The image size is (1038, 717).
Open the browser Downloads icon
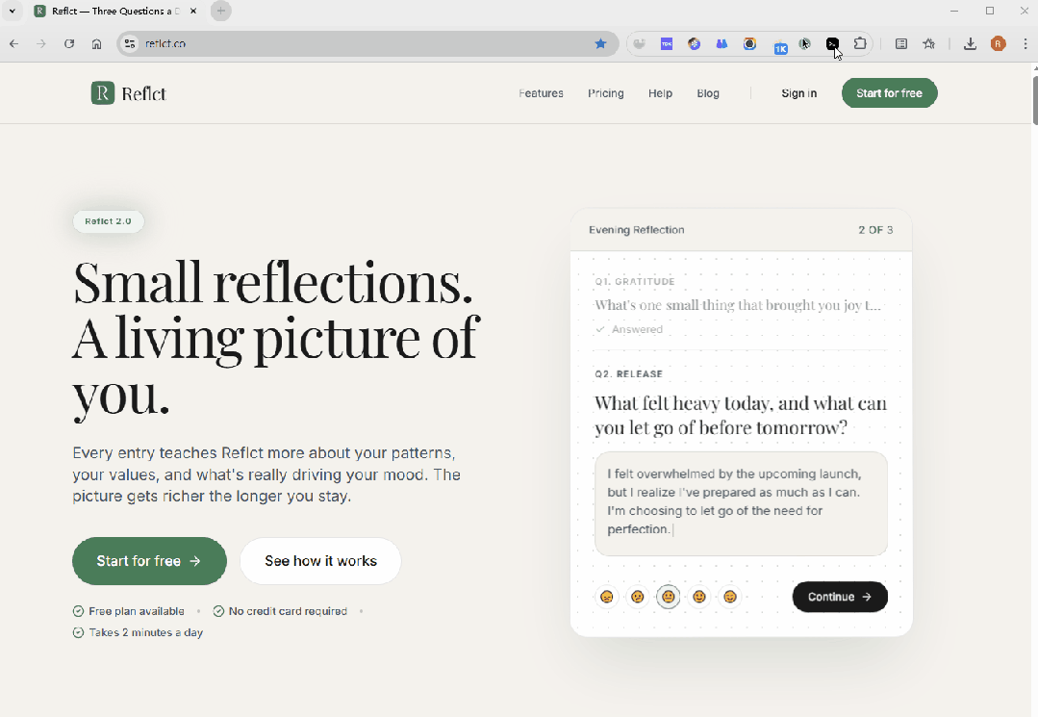tap(970, 43)
